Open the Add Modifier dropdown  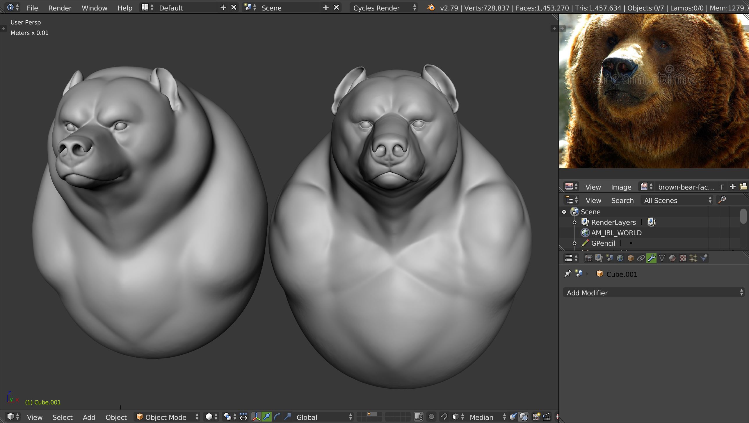coord(654,292)
